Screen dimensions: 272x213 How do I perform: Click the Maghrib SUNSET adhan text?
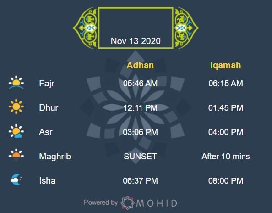pos(140,157)
